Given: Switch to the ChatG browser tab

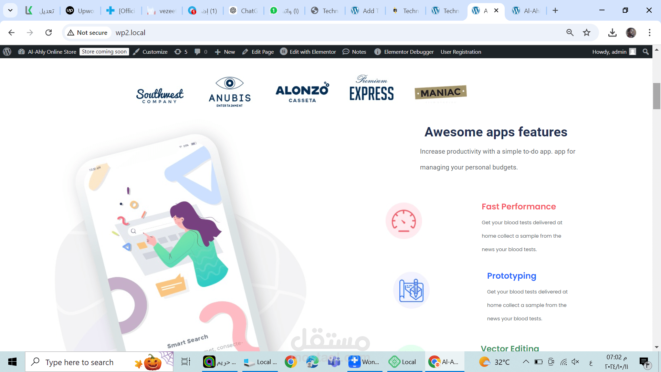Looking at the screenshot, I should click(x=244, y=11).
